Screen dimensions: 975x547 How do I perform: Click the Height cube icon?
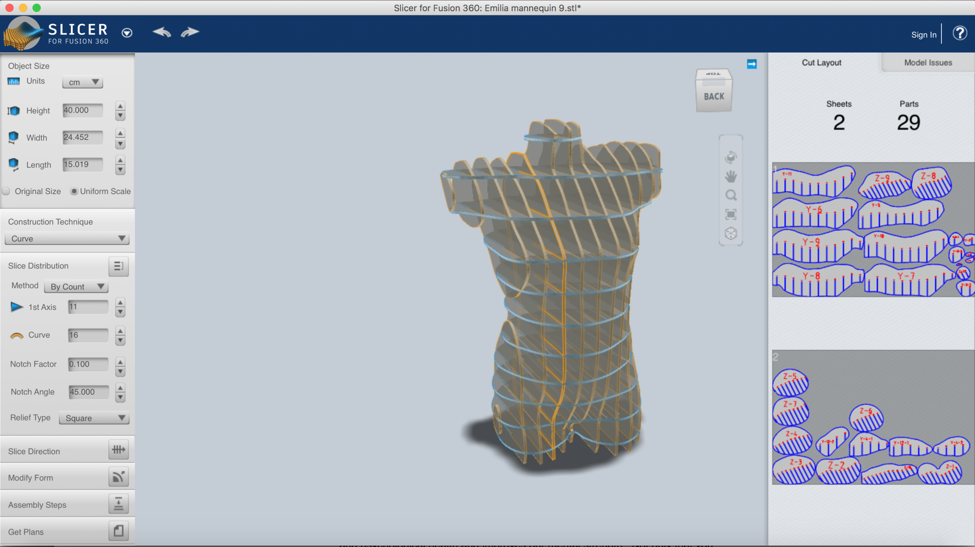pos(14,111)
